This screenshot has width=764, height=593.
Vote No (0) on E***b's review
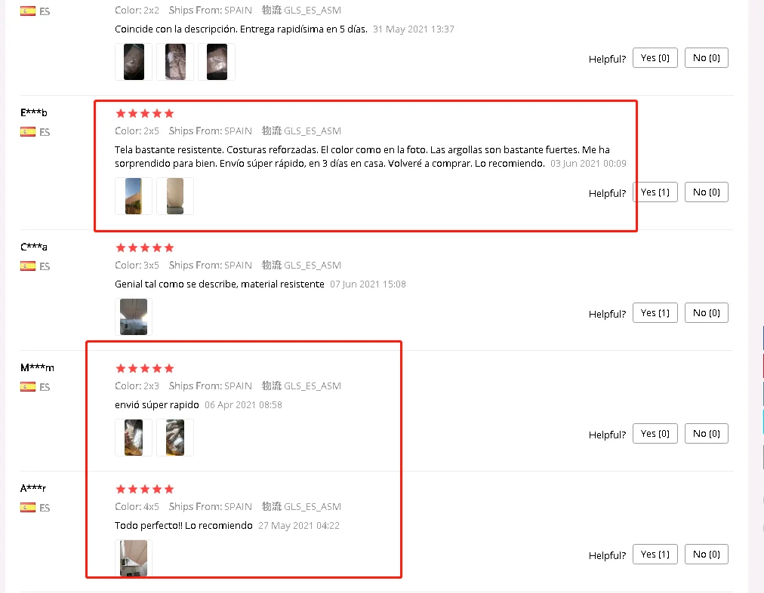pyautogui.click(x=707, y=192)
